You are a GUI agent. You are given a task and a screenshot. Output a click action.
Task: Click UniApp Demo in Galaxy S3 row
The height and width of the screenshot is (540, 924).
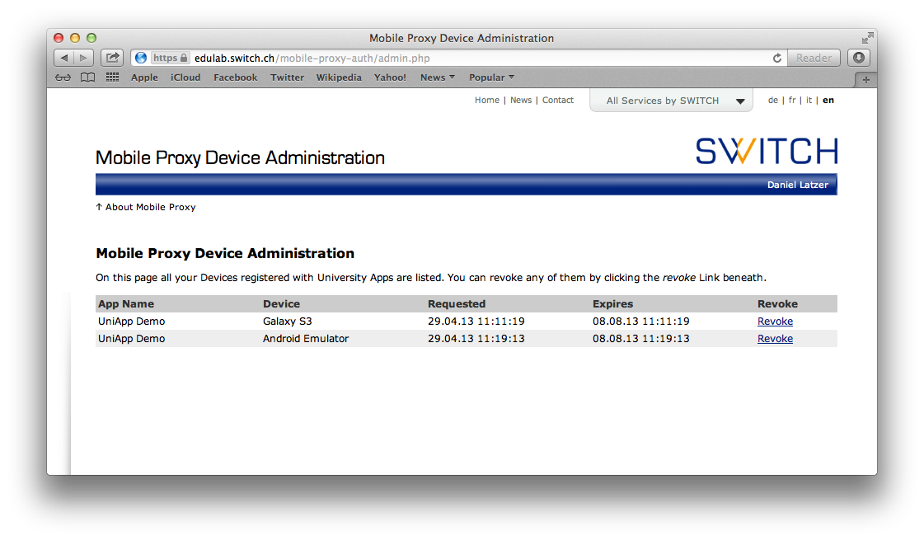click(131, 322)
